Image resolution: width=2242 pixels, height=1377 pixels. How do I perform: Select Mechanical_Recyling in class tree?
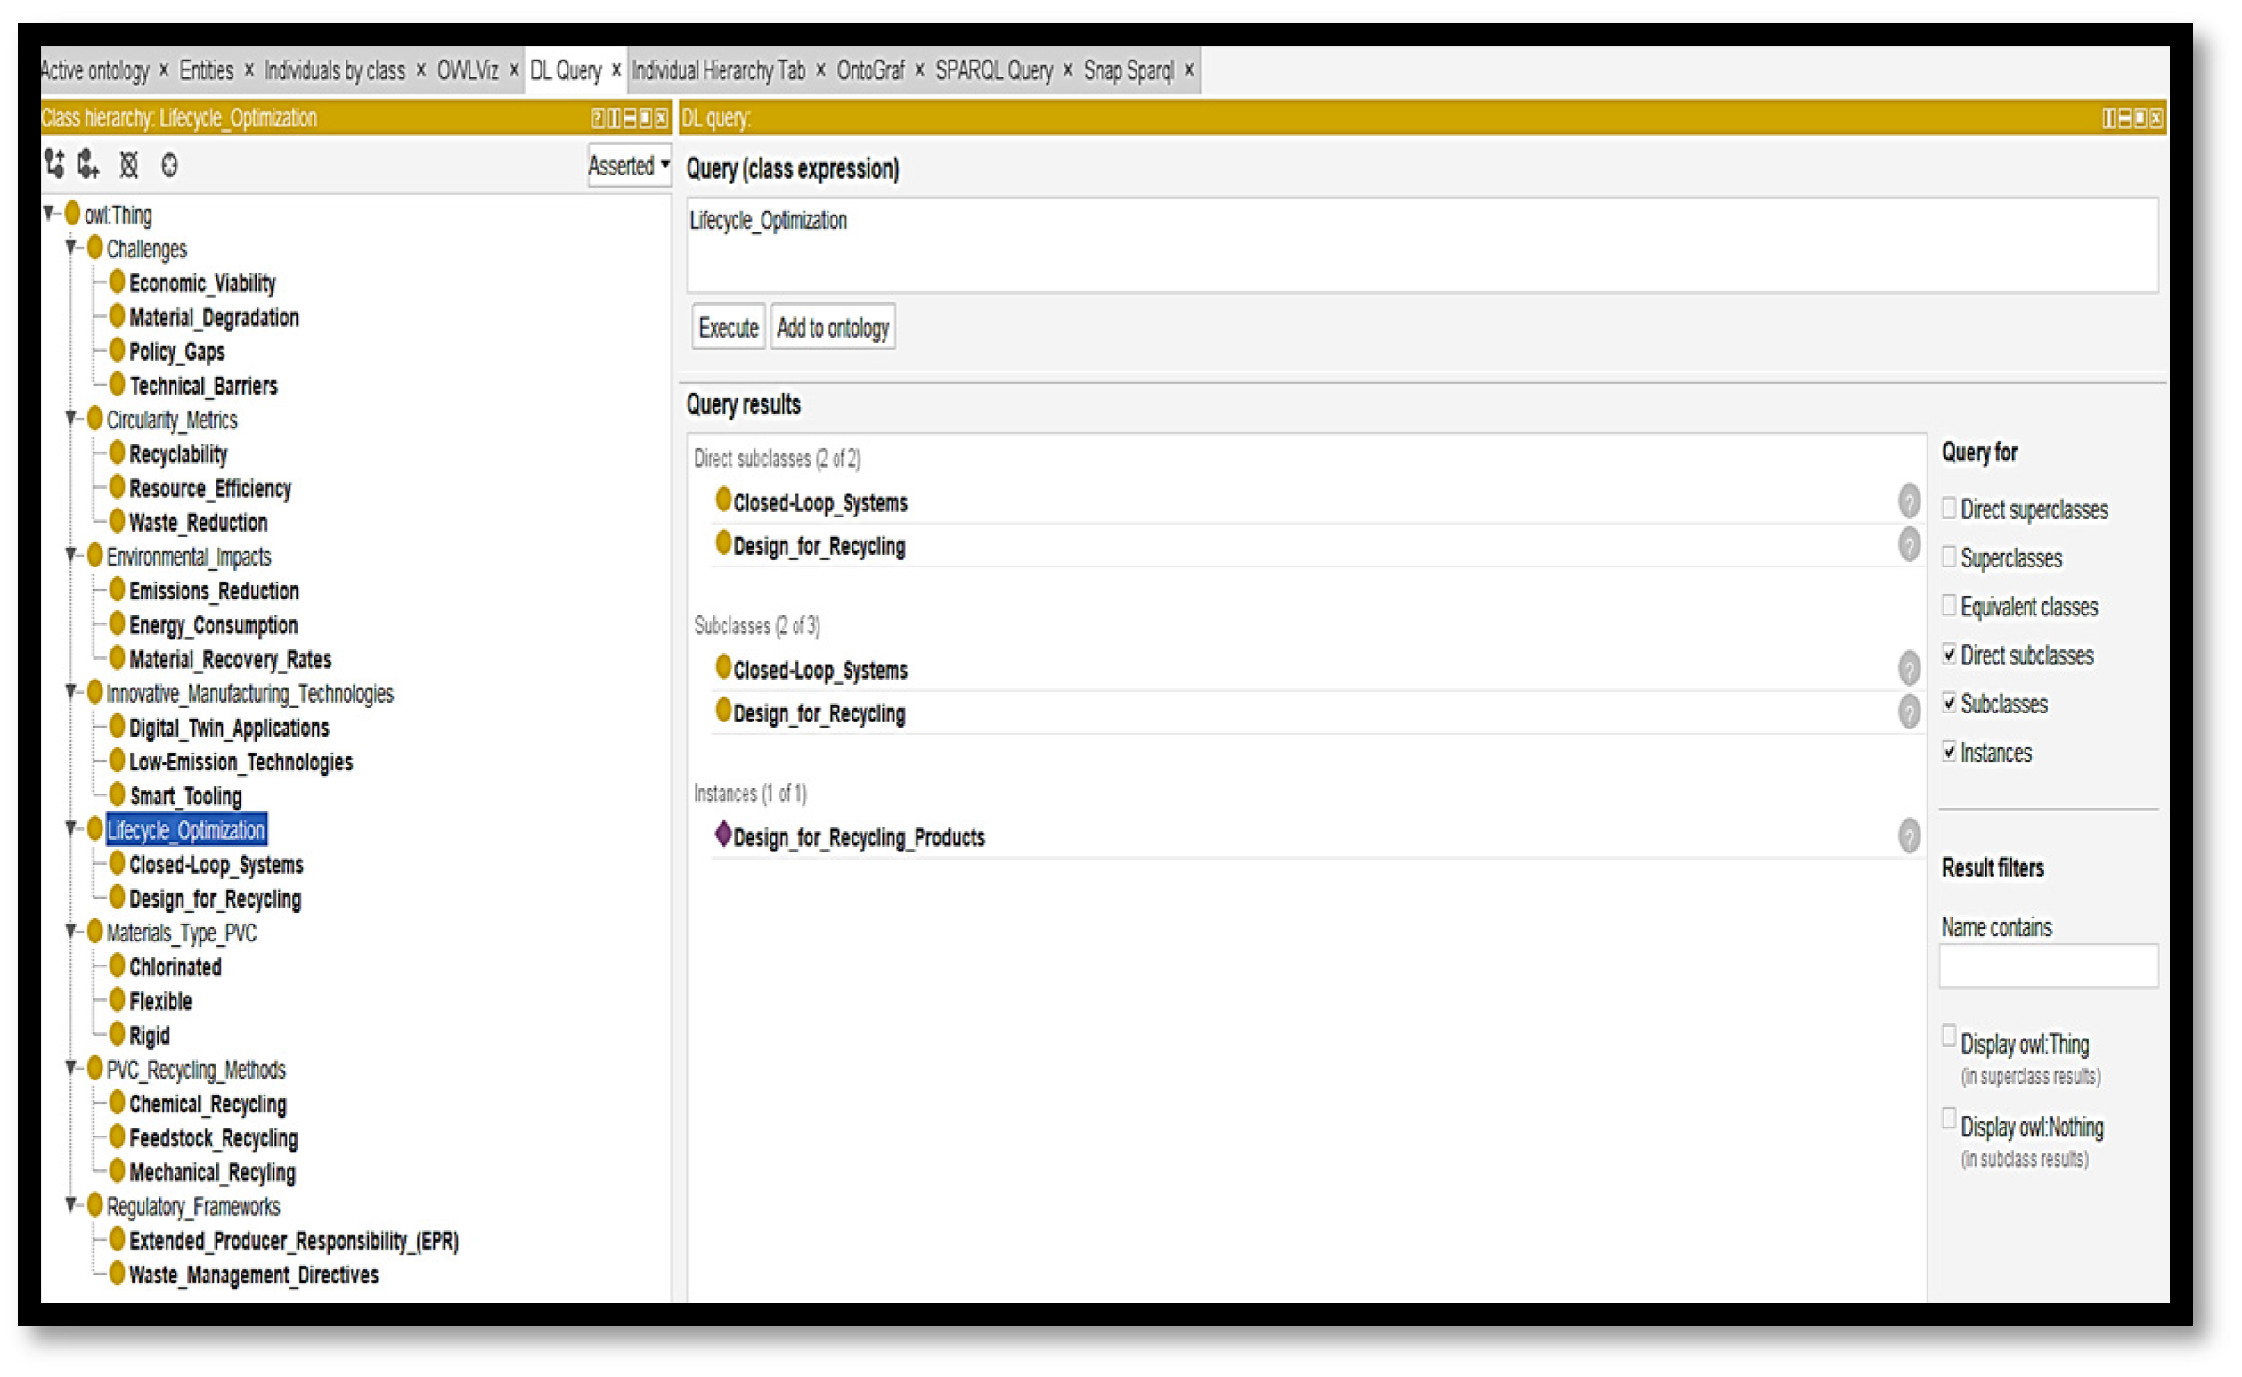[x=212, y=1173]
